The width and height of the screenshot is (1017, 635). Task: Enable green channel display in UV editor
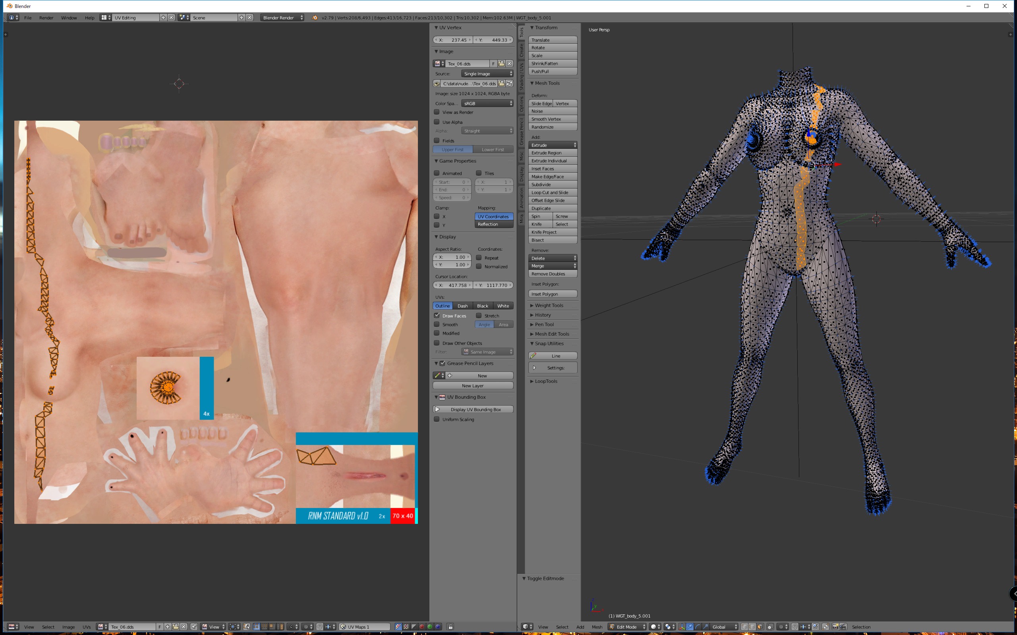pos(430,627)
